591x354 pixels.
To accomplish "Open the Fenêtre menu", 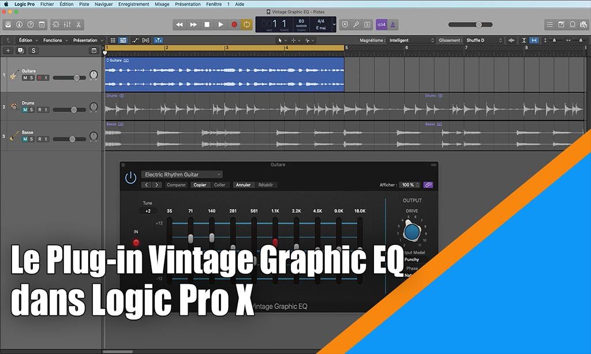I will point(214,4).
